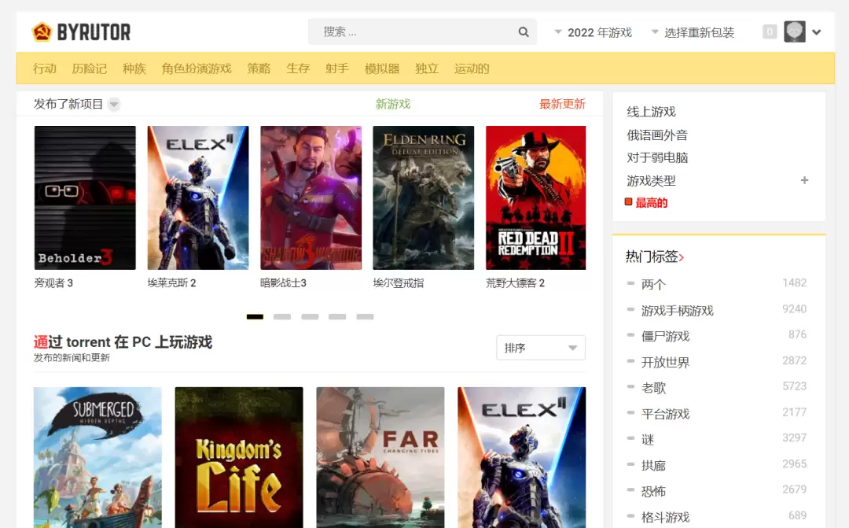Open the 2022 年游戏 dropdown
Screen dimensions: 849x528
click(x=593, y=32)
